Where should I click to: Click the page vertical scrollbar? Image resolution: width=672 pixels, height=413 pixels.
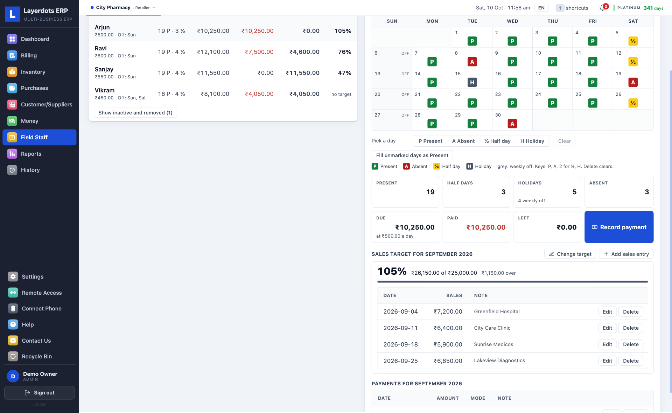[x=670, y=231]
